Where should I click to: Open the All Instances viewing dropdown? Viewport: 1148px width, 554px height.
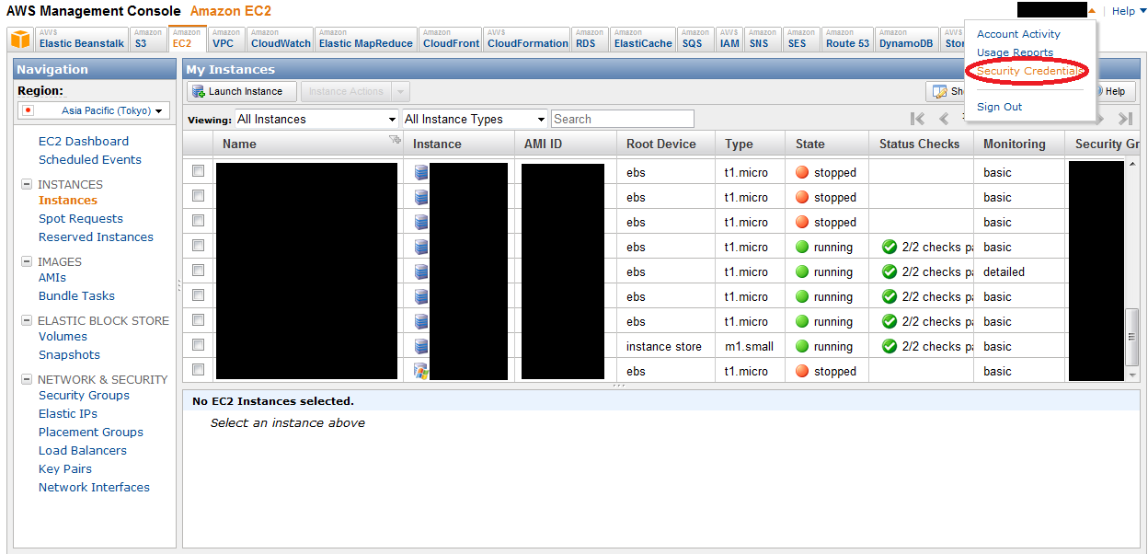coord(317,119)
